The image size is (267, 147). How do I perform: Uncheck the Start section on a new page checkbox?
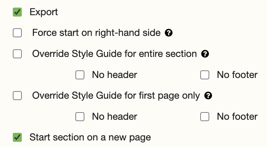click(x=17, y=137)
